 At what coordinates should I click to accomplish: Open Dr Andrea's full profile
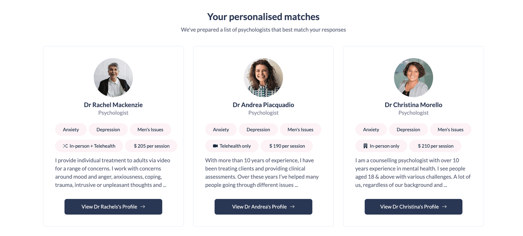click(263, 207)
